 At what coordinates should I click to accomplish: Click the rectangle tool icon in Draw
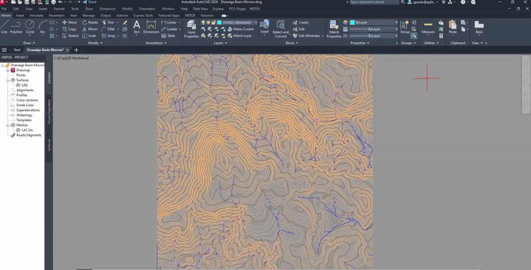[x=52, y=22]
